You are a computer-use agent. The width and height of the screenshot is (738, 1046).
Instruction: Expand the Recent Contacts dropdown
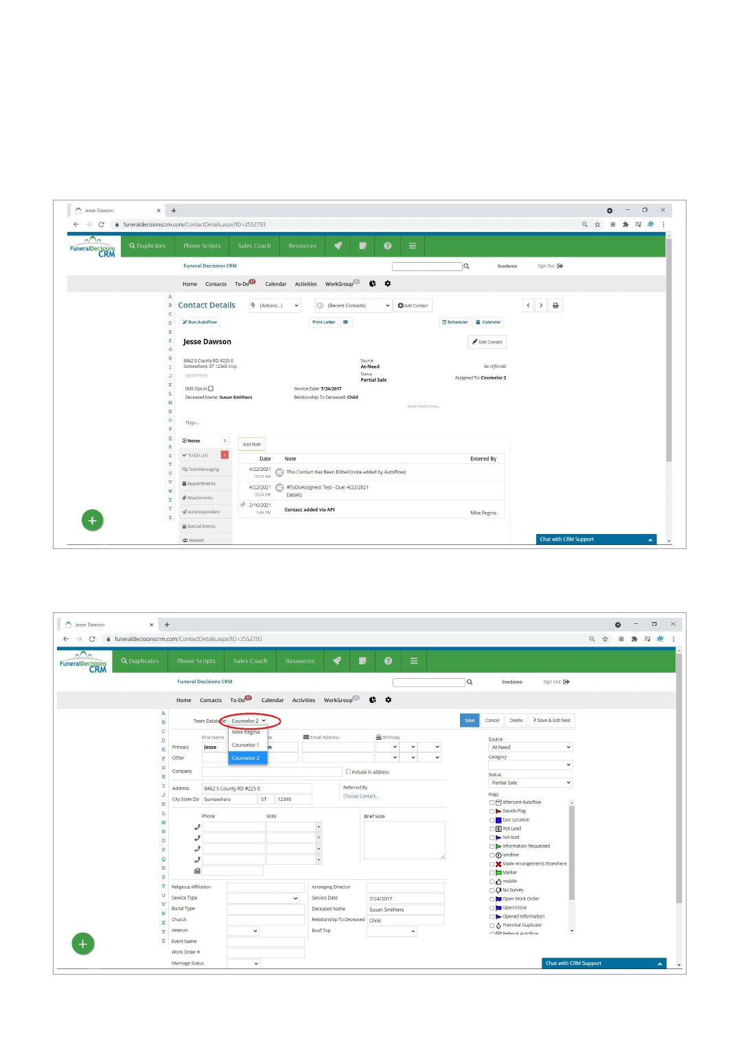[353, 305]
